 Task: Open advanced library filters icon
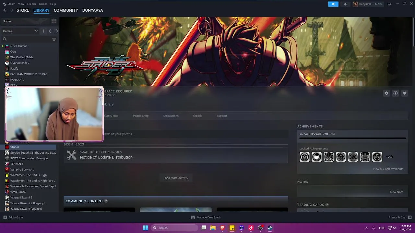[54, 39]
